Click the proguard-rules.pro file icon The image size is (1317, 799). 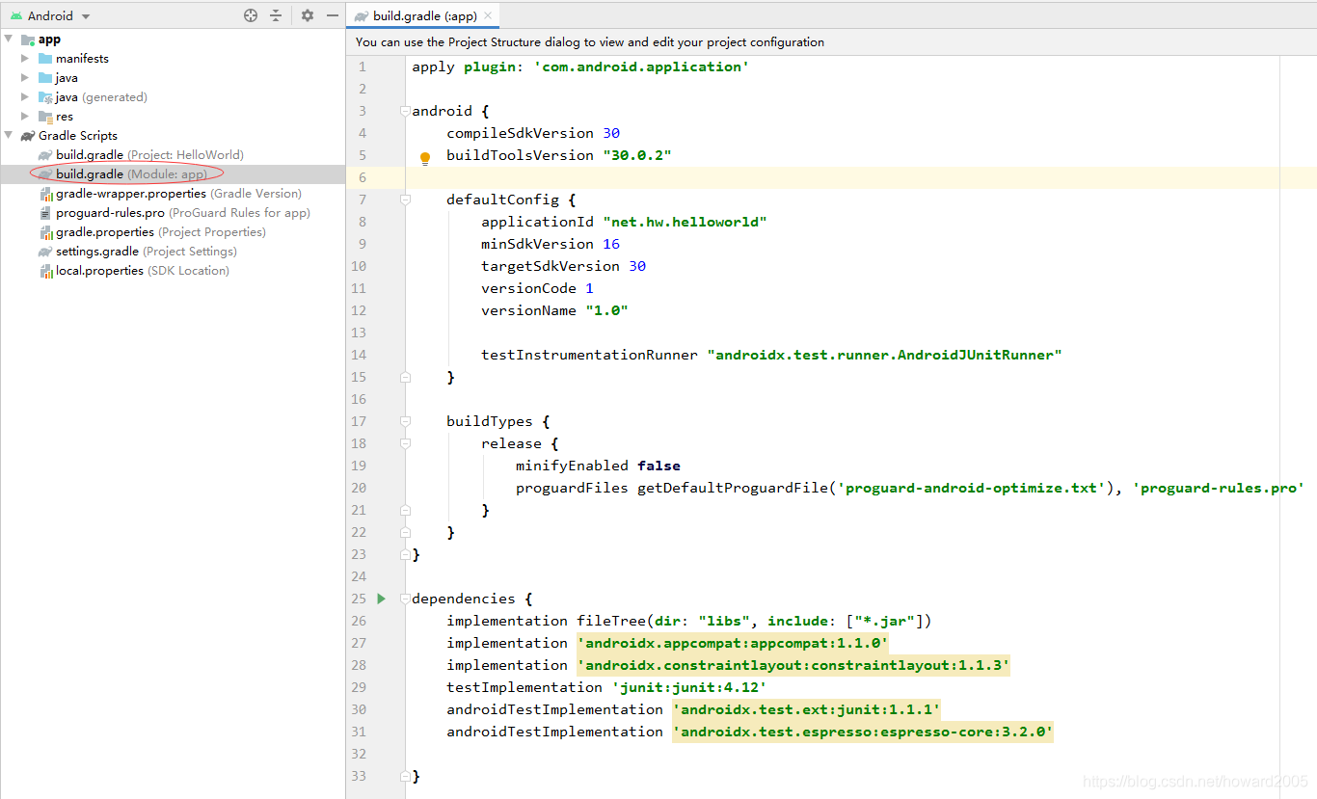[x=45, y=213]
